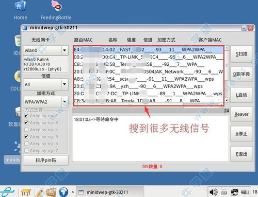
Task: Select the trash bin desktop icon
Action: click(18, 41)
